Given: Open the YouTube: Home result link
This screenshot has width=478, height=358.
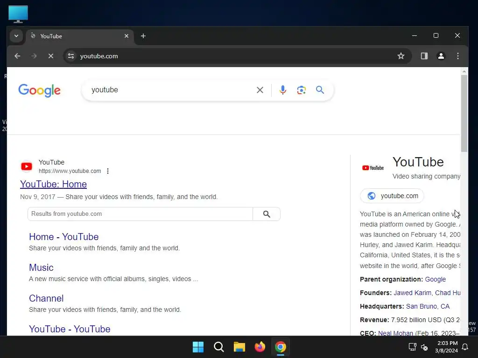Looking at the screenshot, I should (53, 184).
